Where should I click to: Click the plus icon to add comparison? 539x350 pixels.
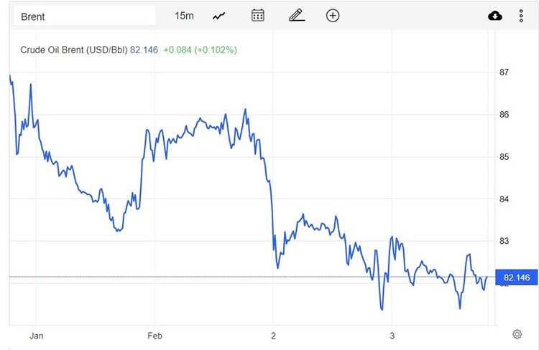click(x=333, y=16)
